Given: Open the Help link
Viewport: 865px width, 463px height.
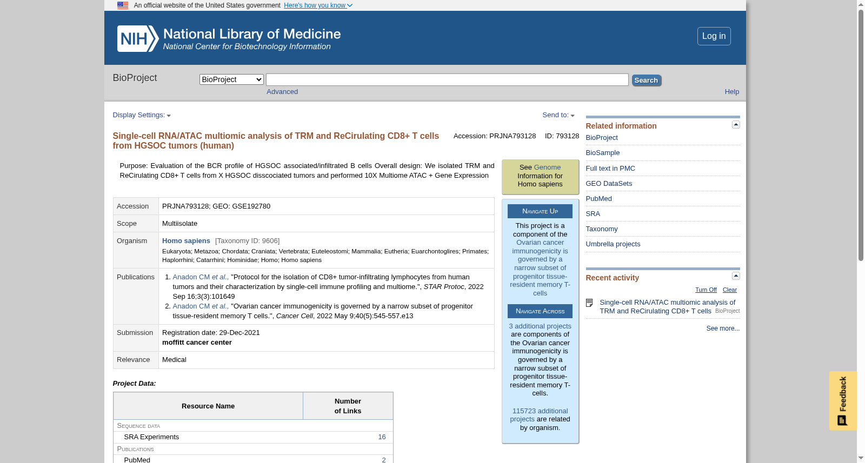Looking at the screenshot, I should coord(731,92).
